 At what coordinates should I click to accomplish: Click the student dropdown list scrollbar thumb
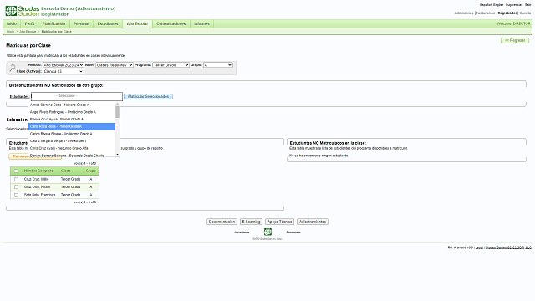[x=117, y=111]
